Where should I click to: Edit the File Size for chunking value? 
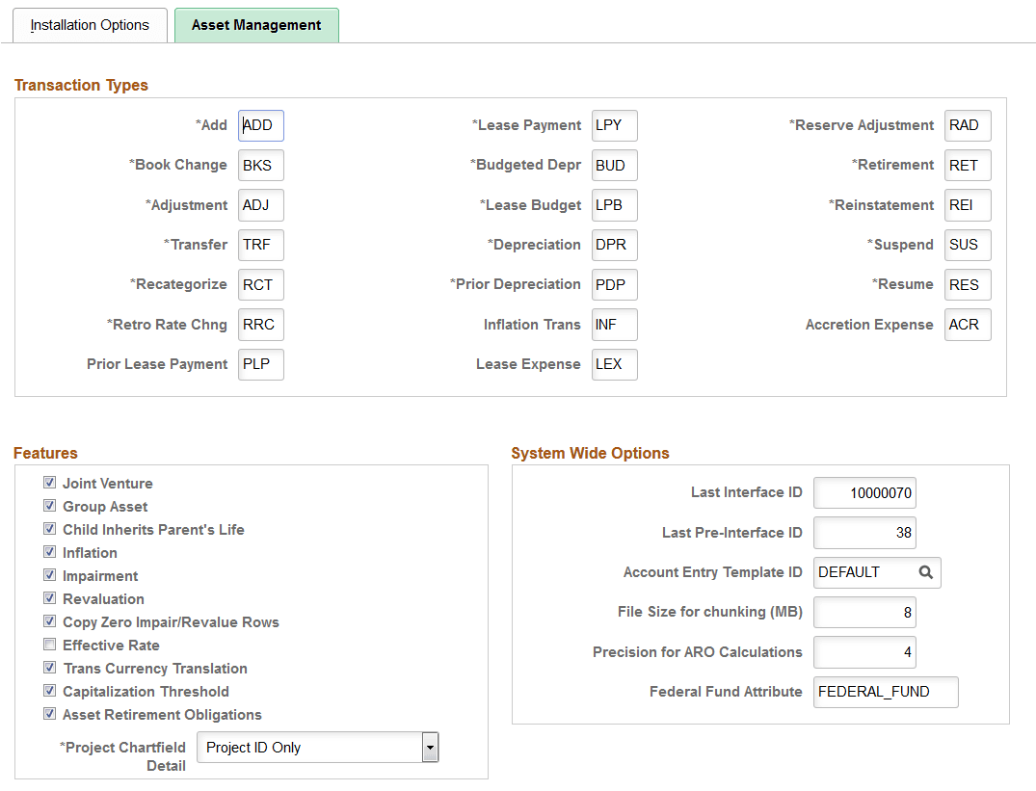[x=864, y=612]
